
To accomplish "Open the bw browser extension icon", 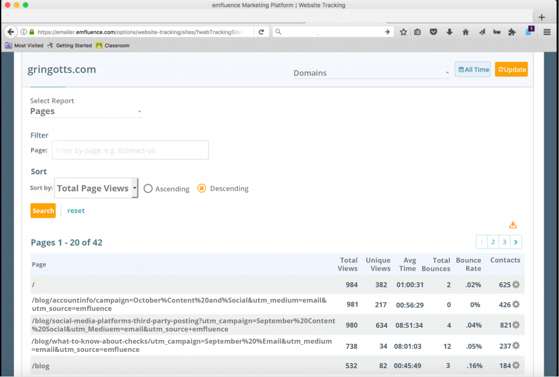I will coord(497,32).
